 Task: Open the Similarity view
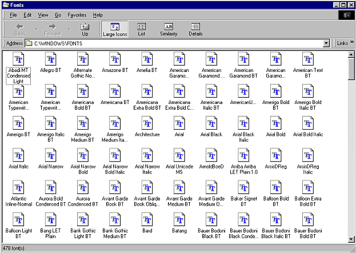(169, 29)
